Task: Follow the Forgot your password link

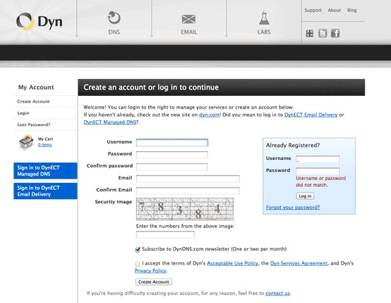Action: pyautogui.click(x=293, y=207)
